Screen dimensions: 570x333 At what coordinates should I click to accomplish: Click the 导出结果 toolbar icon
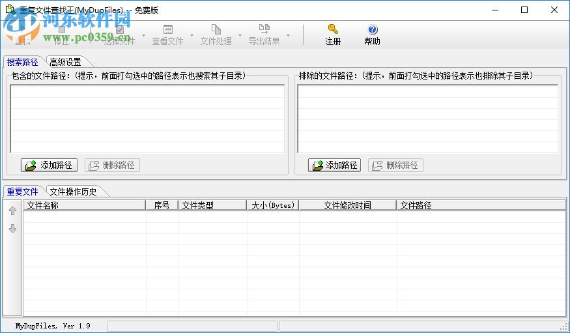[x=264, y=29]
